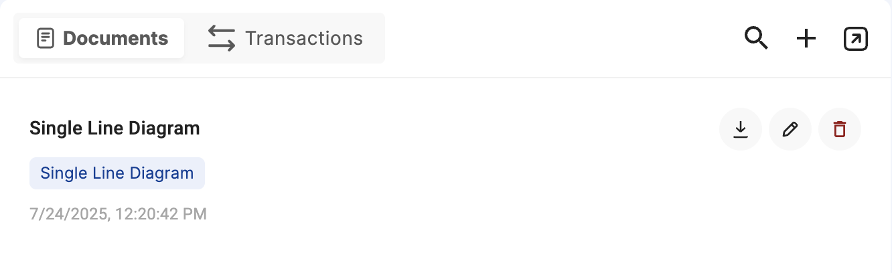
Task: Click the round download button background
Action: tap(740, 129)
